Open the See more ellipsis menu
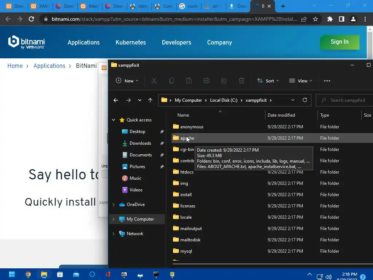This screenshot has width=373, height=280. point(327,81)
